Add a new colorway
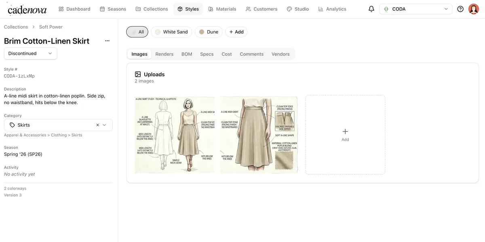 pos(236,32)
